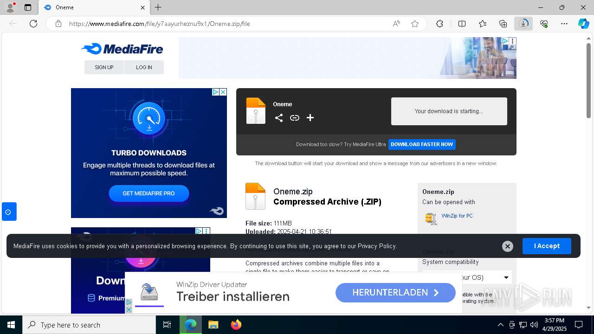Open tab actions menu icon
This screenshot has width=594, height=334.
pos(28,7)
